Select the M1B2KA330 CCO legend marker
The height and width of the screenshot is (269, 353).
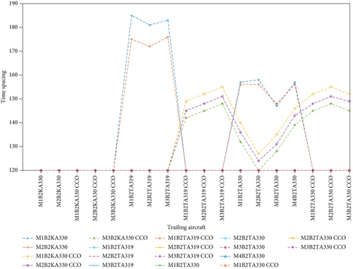(28, 256)
